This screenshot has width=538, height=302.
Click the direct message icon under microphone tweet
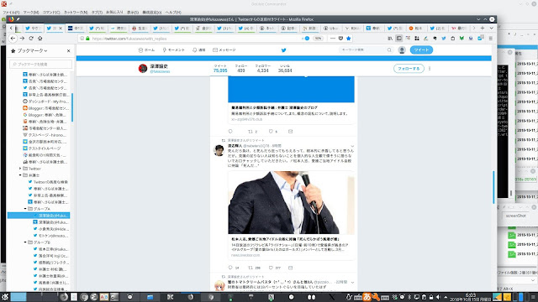291,268
